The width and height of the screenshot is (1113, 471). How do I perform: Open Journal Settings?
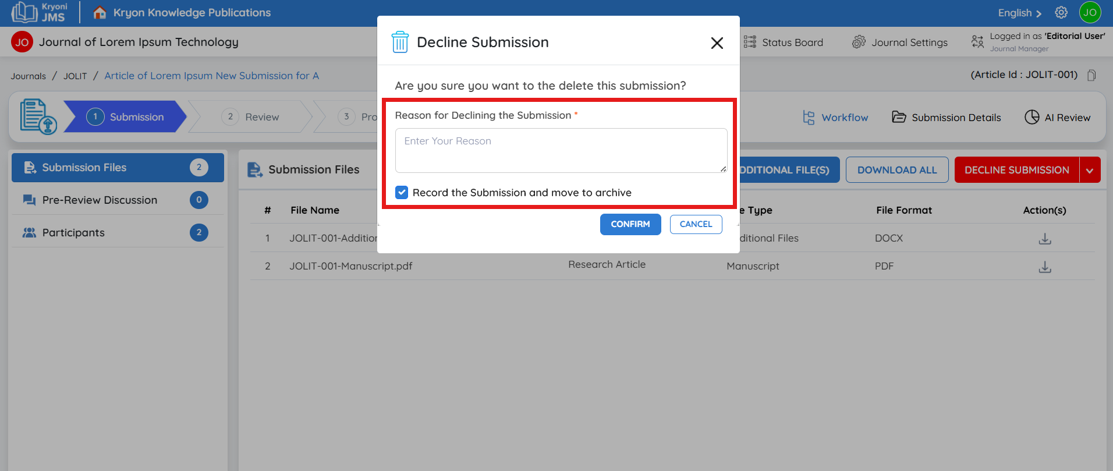click(x=900, y=42)
